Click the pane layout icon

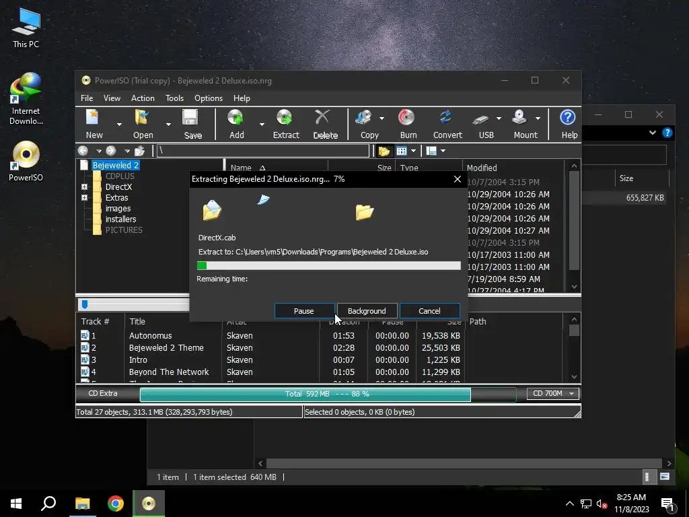(431, 151)
